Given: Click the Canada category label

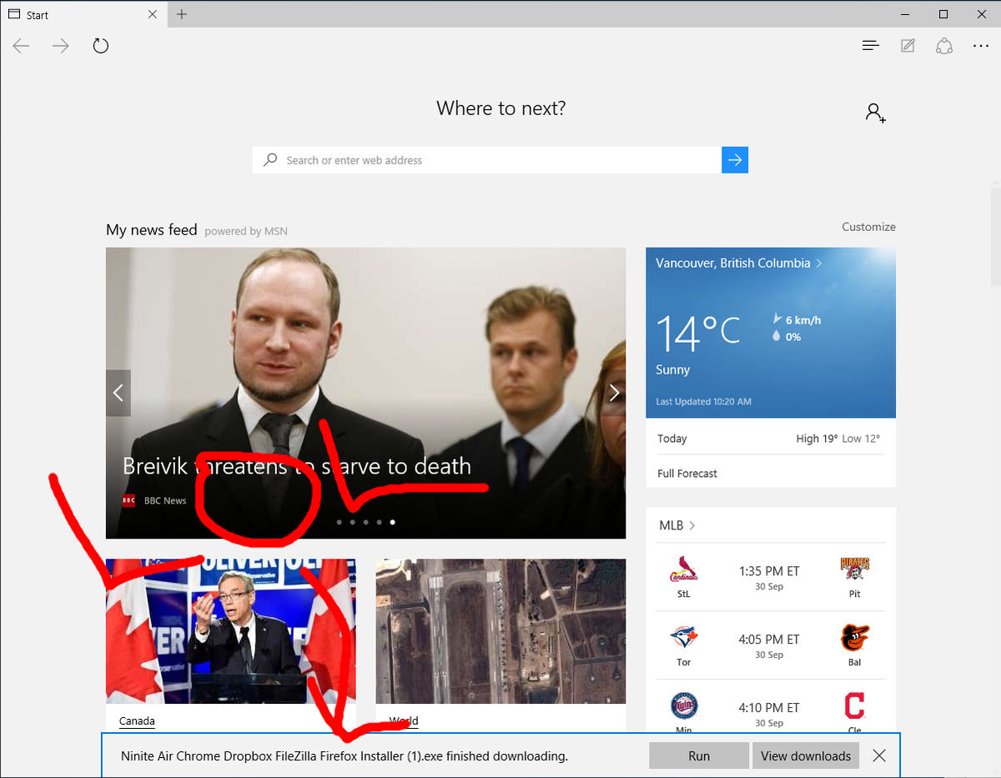Looking at the screenshot, I should [137, 720].
